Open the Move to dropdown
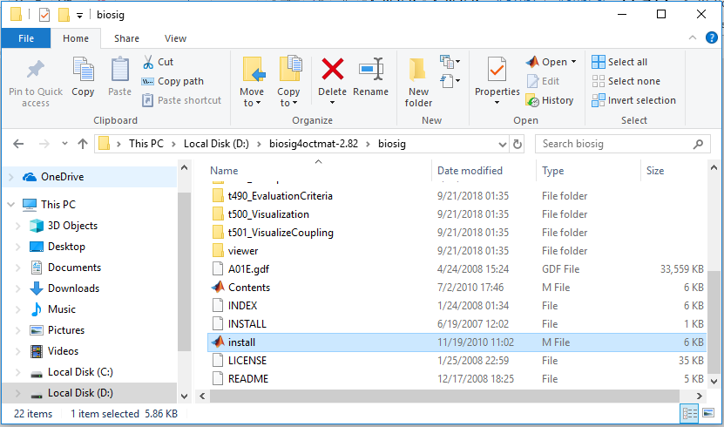 pyautogui.click(x=252, y=103)
